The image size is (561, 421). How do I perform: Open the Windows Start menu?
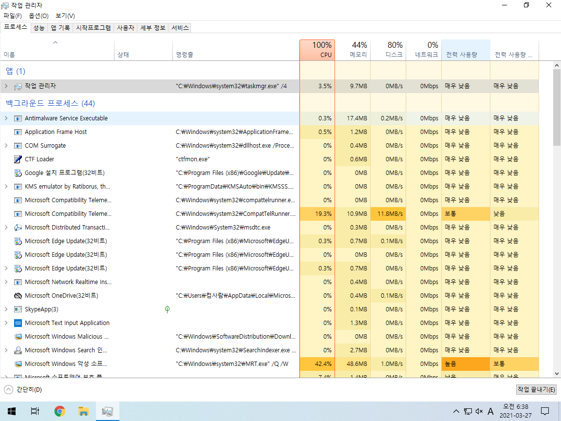click(x=12, y=411)
